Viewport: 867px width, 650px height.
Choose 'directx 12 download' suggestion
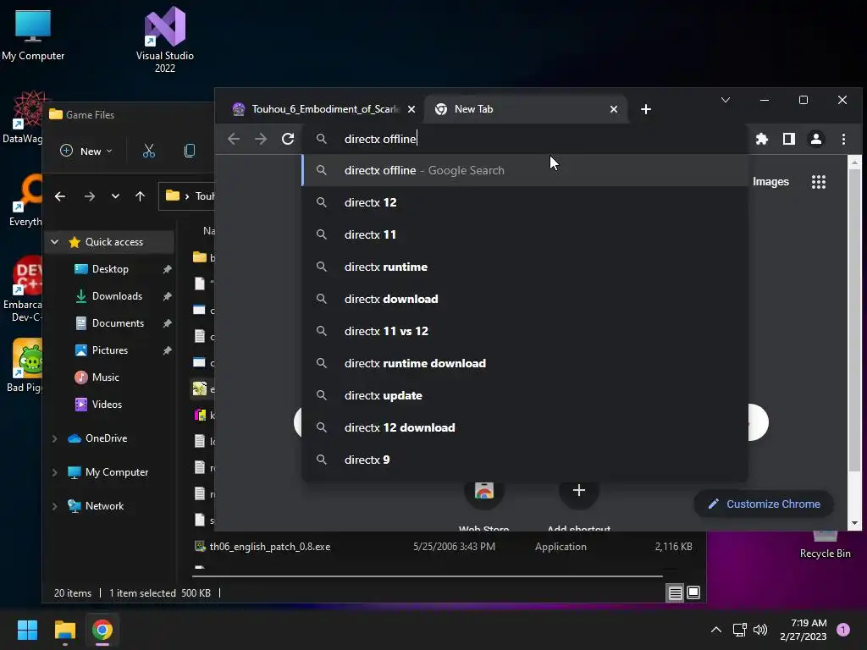point(525,427)
